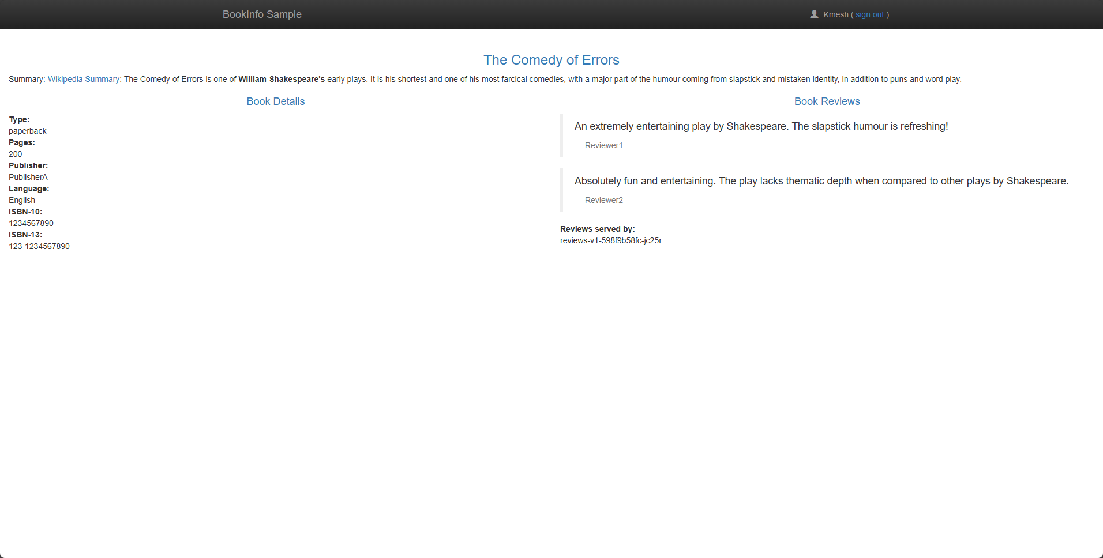Click the bold William Shakespeare's text in summary

pyautogui.click(x=281, y=79)
